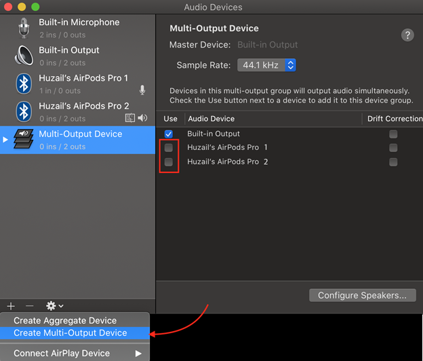Click the plus add device button
423x361 pixels.
click(11, 306)
